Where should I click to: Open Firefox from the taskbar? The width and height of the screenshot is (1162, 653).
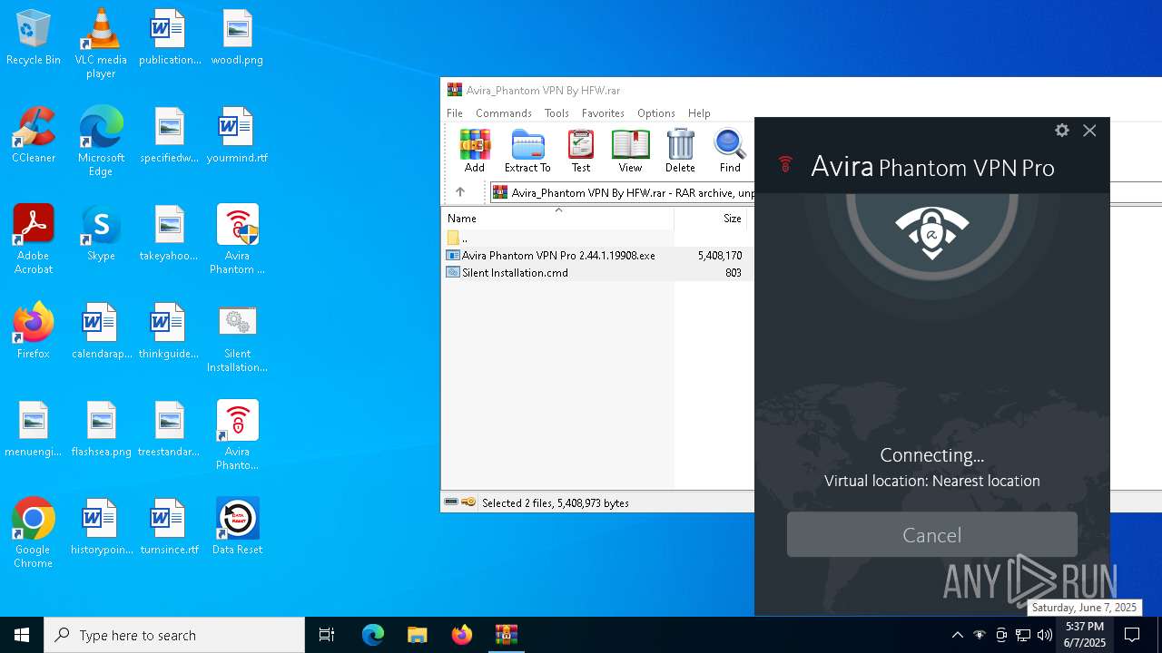coord(462,635)
